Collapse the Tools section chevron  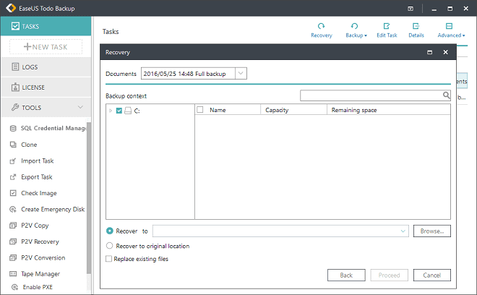click(80, 107)
